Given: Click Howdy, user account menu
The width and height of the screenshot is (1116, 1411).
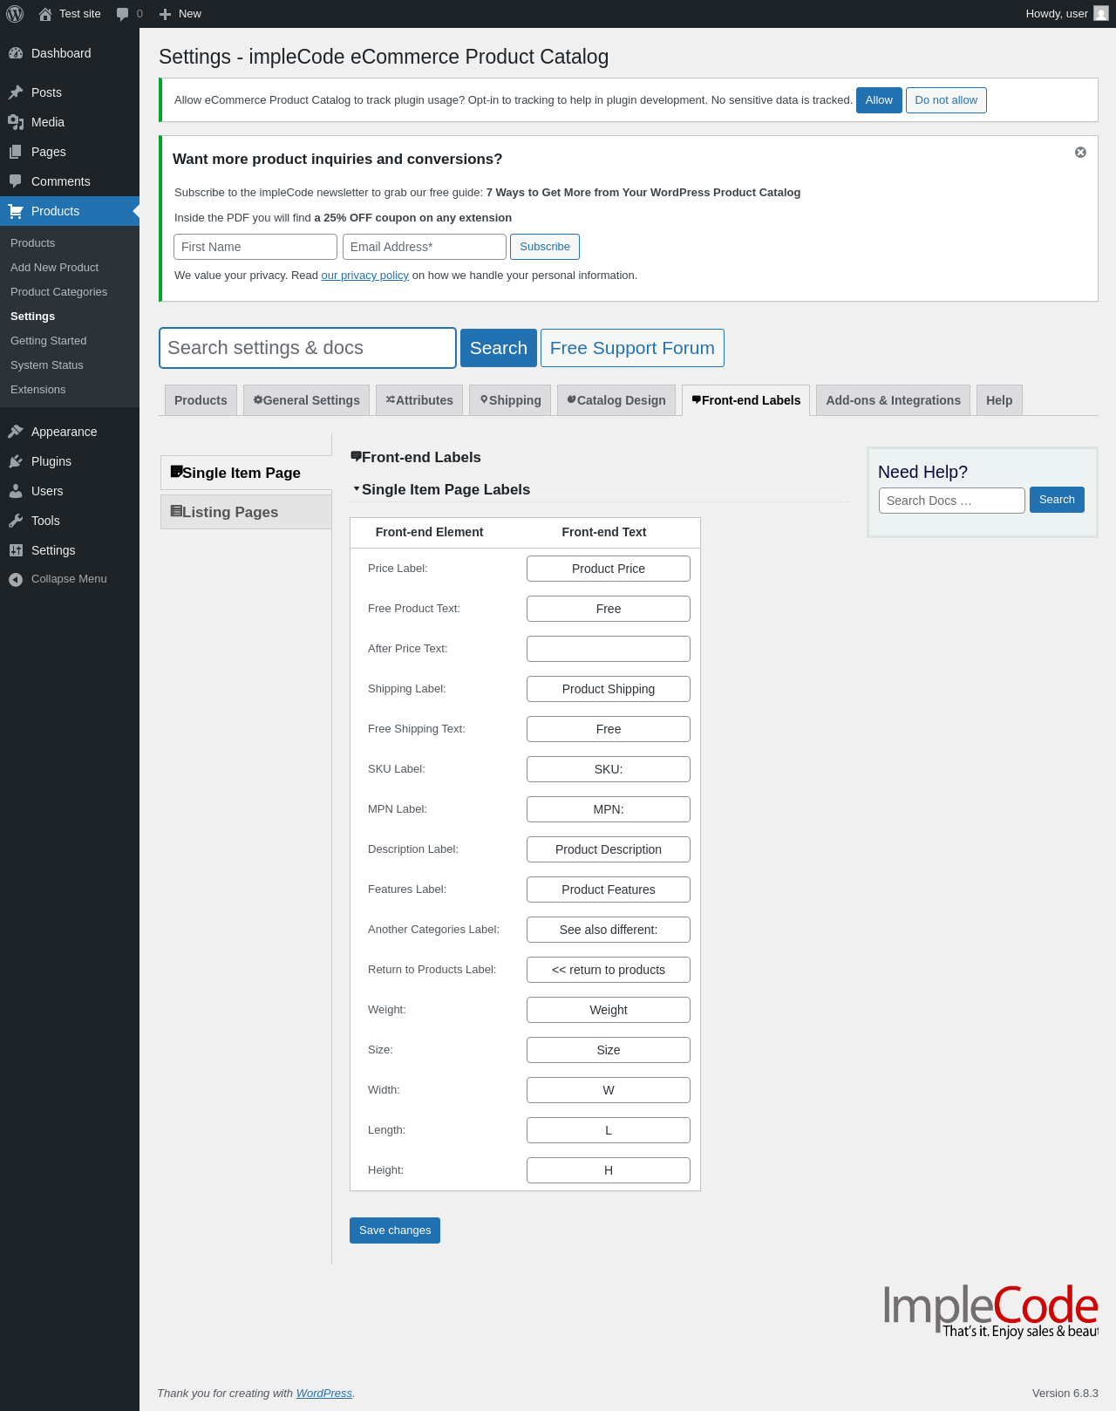Looking at the screenshot, I should (x=1066, y=14).
